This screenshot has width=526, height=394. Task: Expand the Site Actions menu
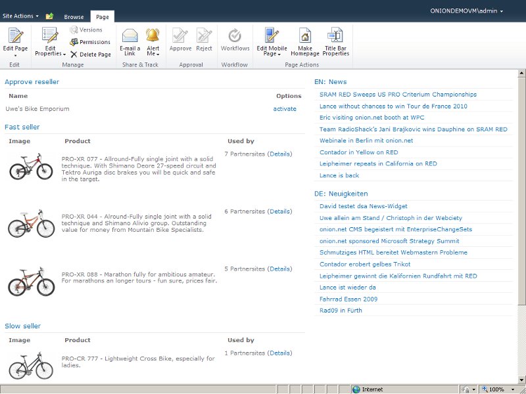pyautogui.click(x=20, y=16)
